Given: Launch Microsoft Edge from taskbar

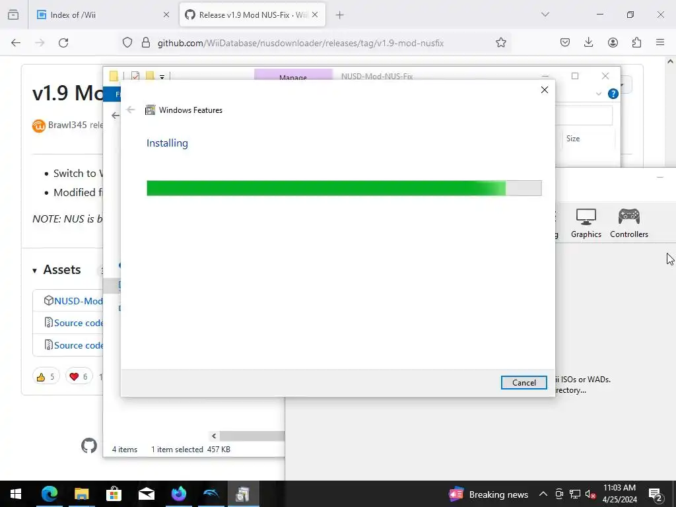Looking at the screenshot, I should 50,494.
